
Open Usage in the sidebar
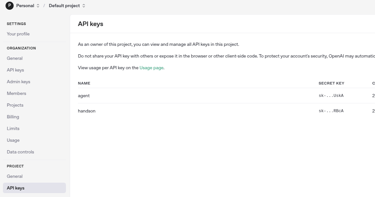click(x=13, y=140)
